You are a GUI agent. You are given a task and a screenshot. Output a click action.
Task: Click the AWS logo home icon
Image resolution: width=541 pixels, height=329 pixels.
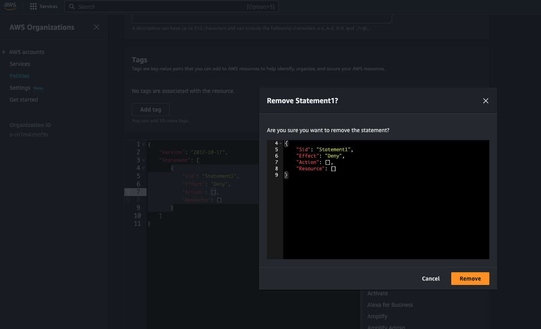pyautogui.click(x=10, y=7)
